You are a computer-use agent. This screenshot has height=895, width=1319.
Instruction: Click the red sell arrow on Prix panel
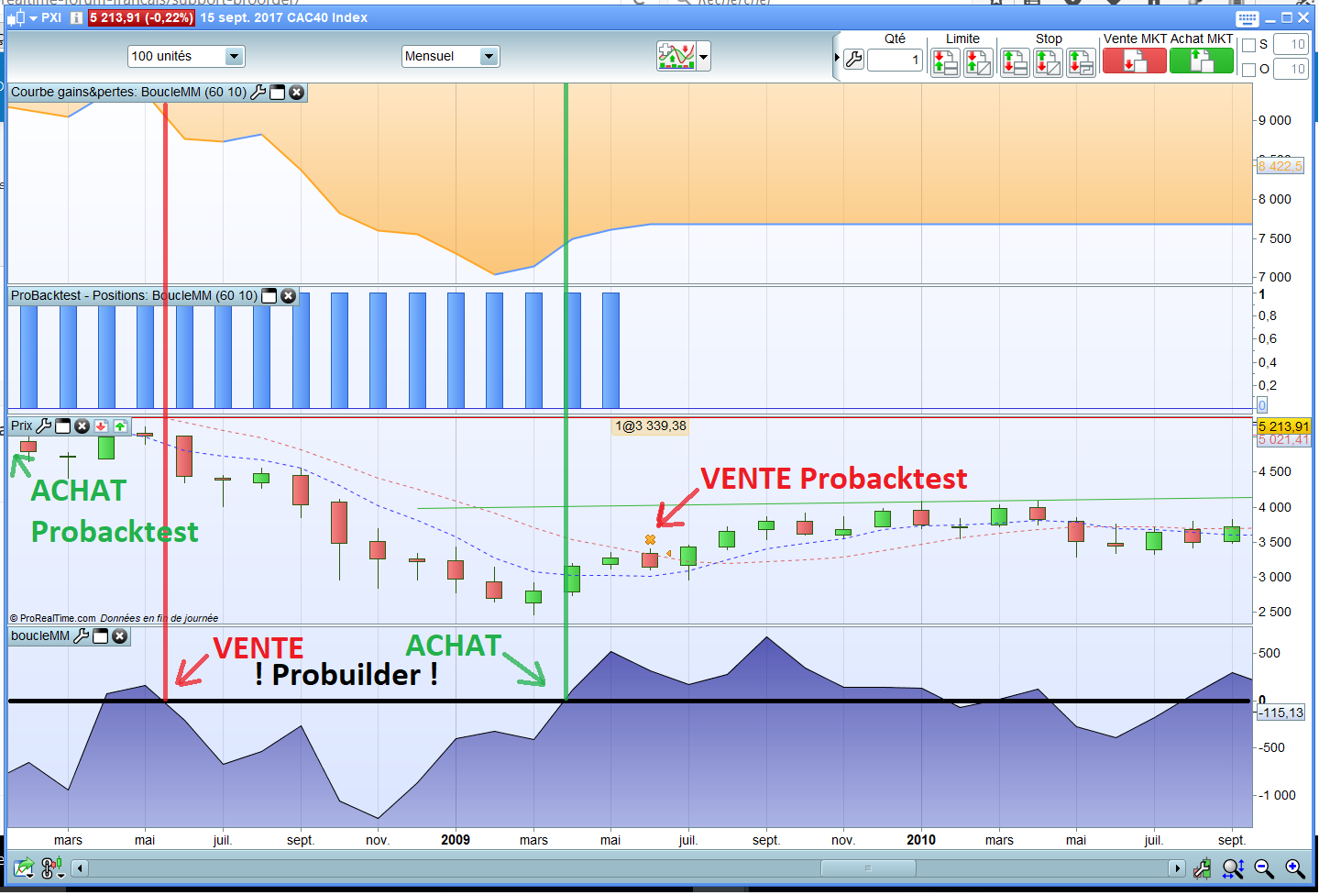pos(101,425)
